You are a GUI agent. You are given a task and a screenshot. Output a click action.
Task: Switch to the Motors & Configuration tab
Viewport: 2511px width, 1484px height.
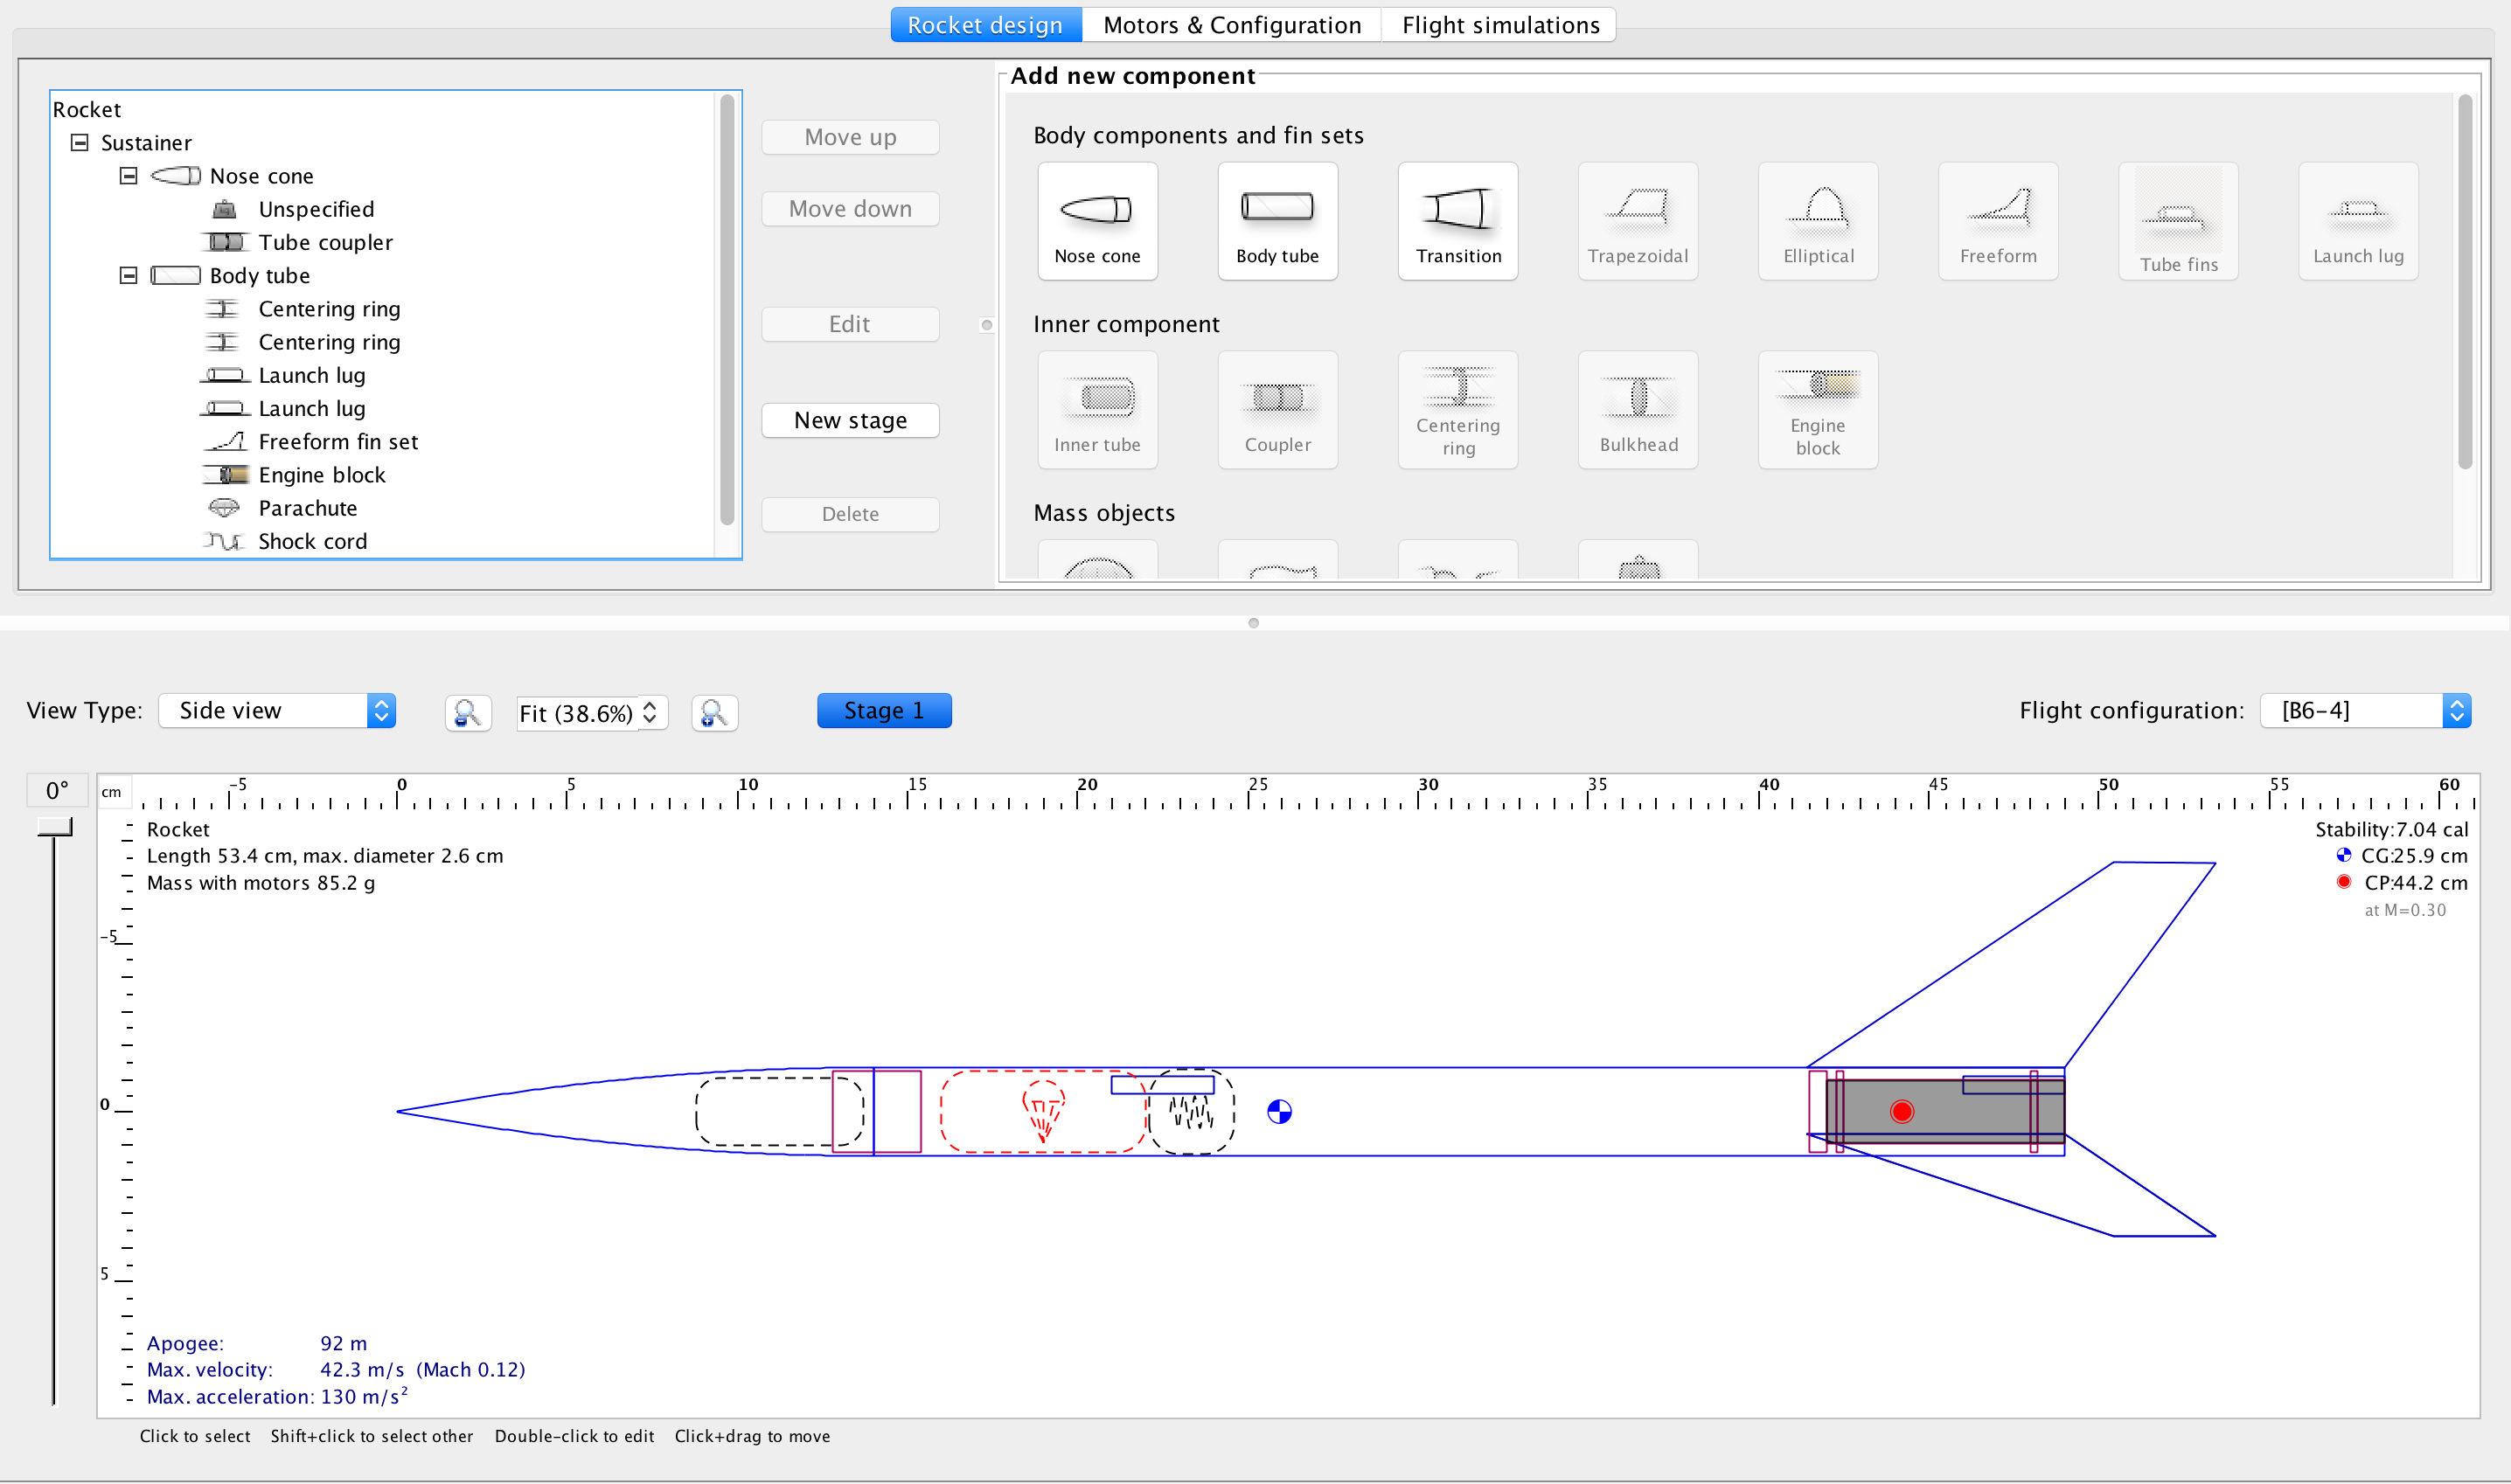(x=1230, y=24)
